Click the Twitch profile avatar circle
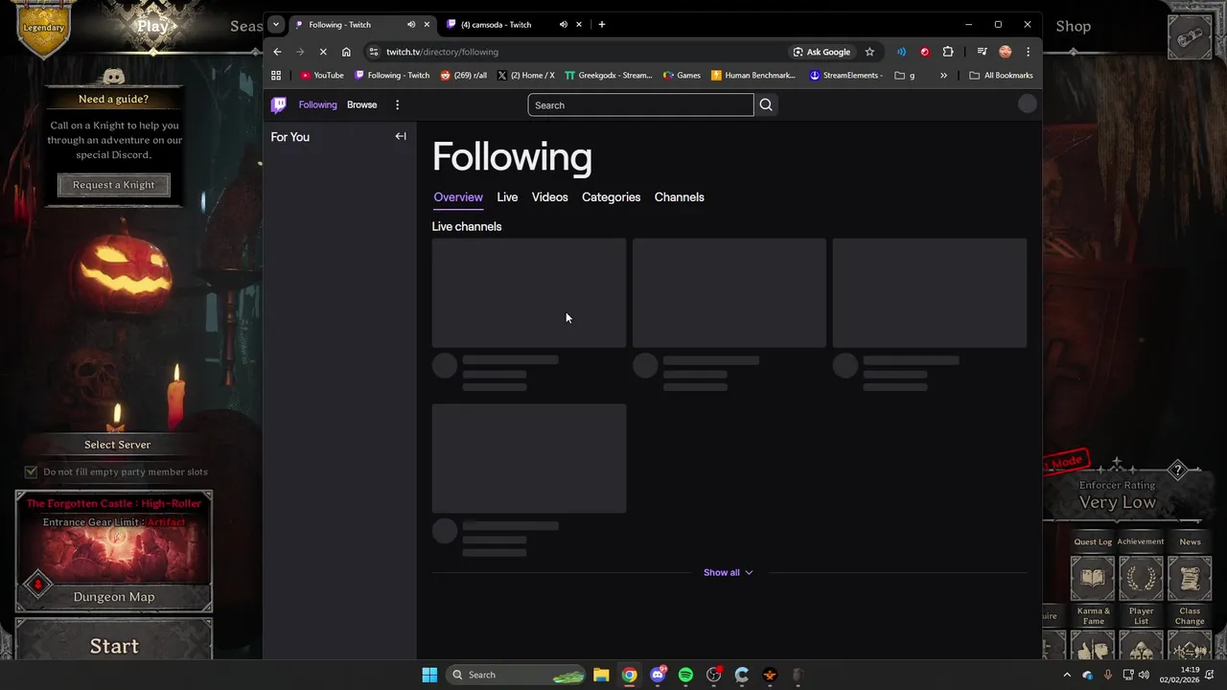Image resolution: width=1227 pixels, height=690 pixels. tap(1028, 104)
